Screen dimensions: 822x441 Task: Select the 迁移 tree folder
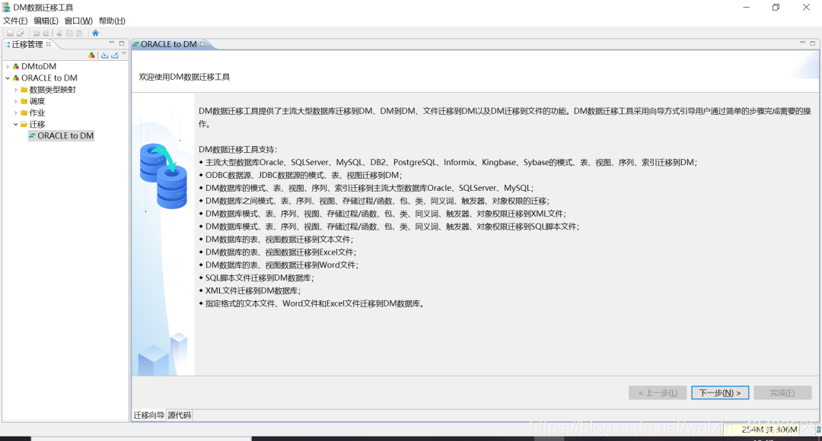point(37,124)
